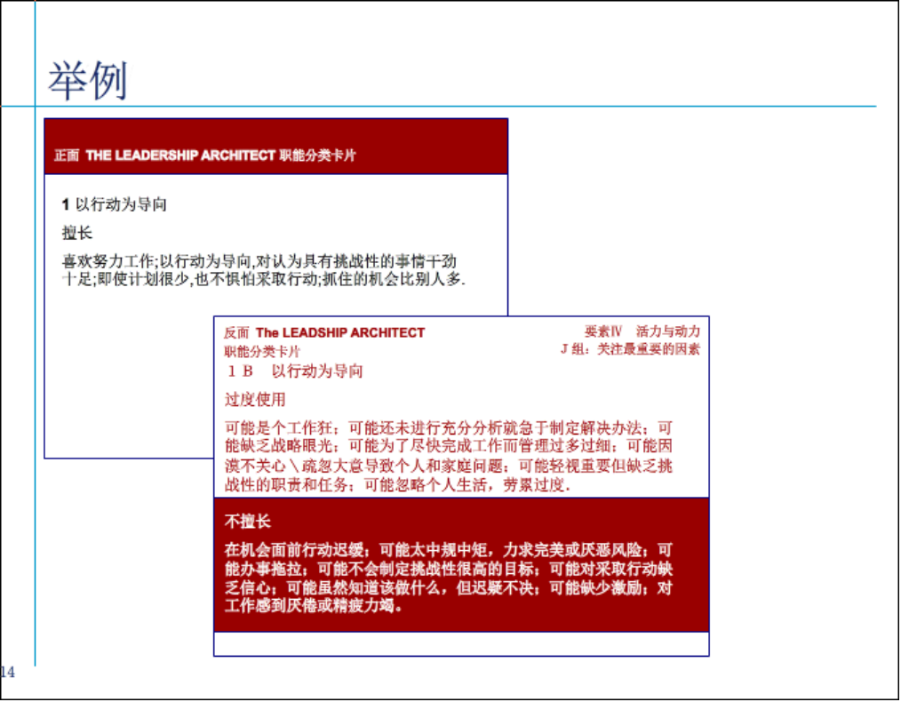Select "反面 The LEADSHIP ARCHITECT" back card title

tap(324, 332)
